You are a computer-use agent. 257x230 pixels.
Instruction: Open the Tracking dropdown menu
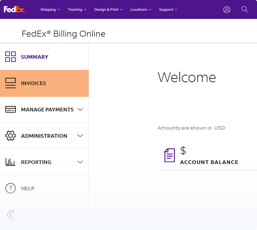[77, 10]
